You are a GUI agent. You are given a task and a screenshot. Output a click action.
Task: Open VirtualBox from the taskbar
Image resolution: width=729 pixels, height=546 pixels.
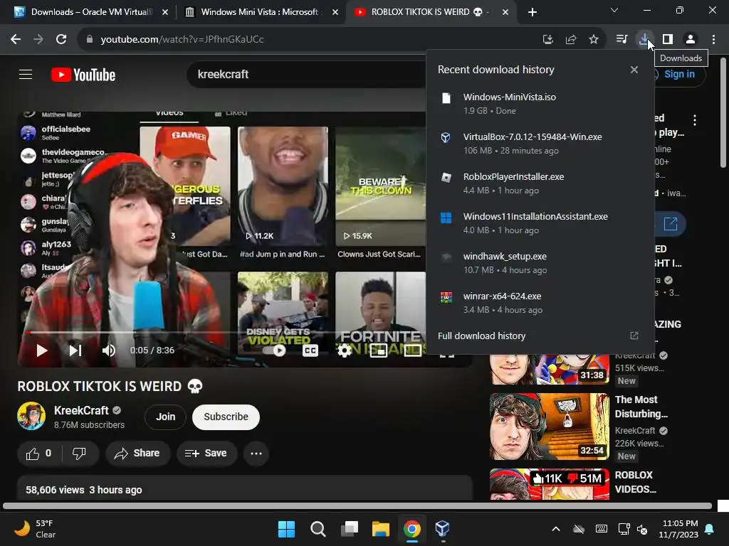[443, 529]
